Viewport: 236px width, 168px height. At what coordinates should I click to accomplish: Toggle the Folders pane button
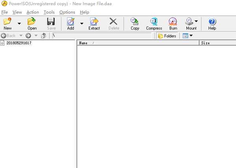coord(167,36)
